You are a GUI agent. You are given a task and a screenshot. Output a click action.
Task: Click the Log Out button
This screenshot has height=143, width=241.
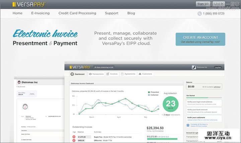218,67
